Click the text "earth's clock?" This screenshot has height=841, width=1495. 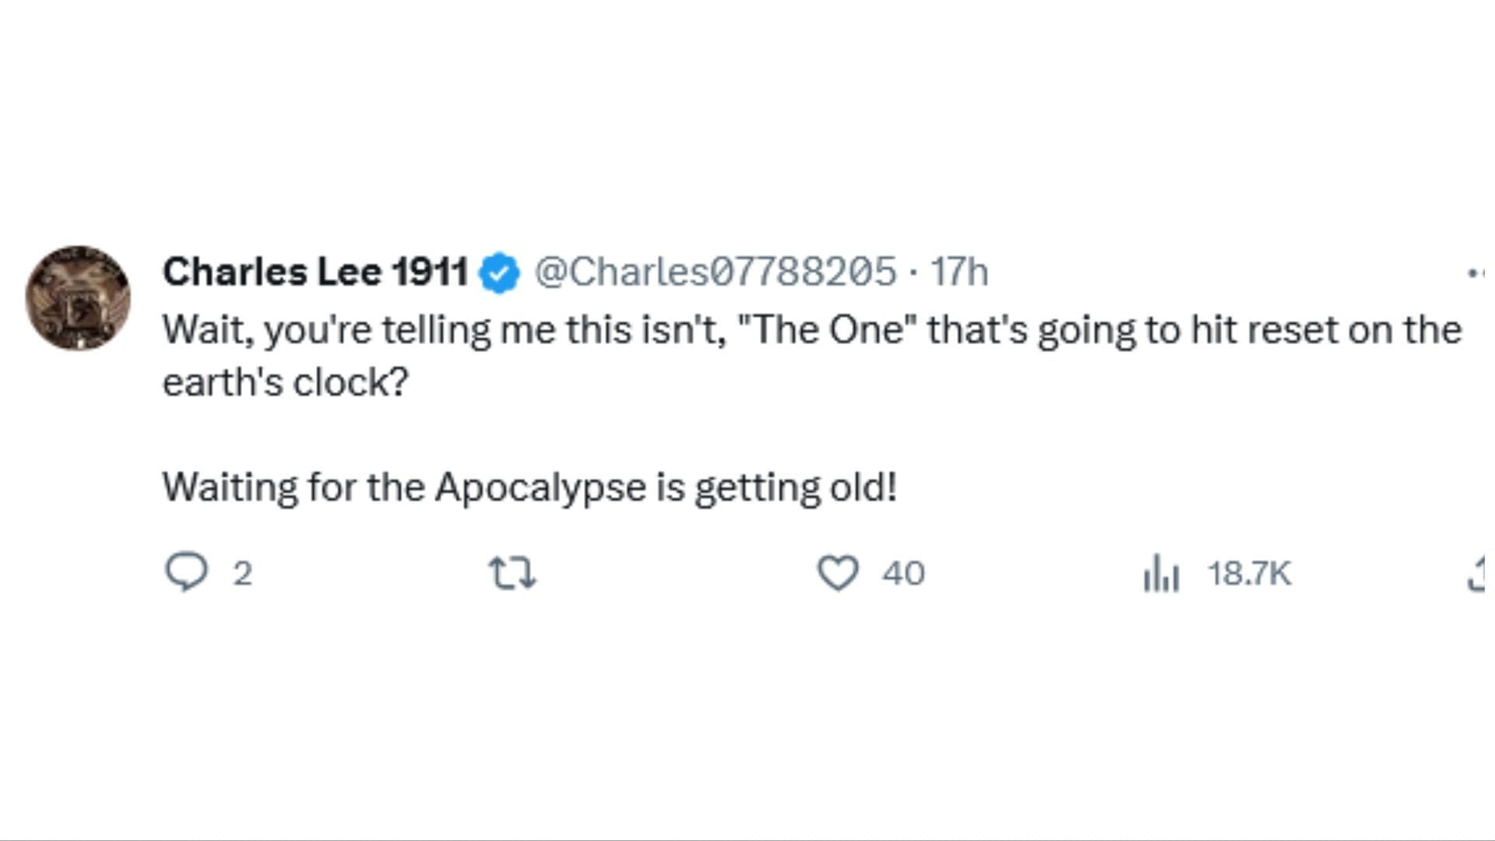coord(285,382)
